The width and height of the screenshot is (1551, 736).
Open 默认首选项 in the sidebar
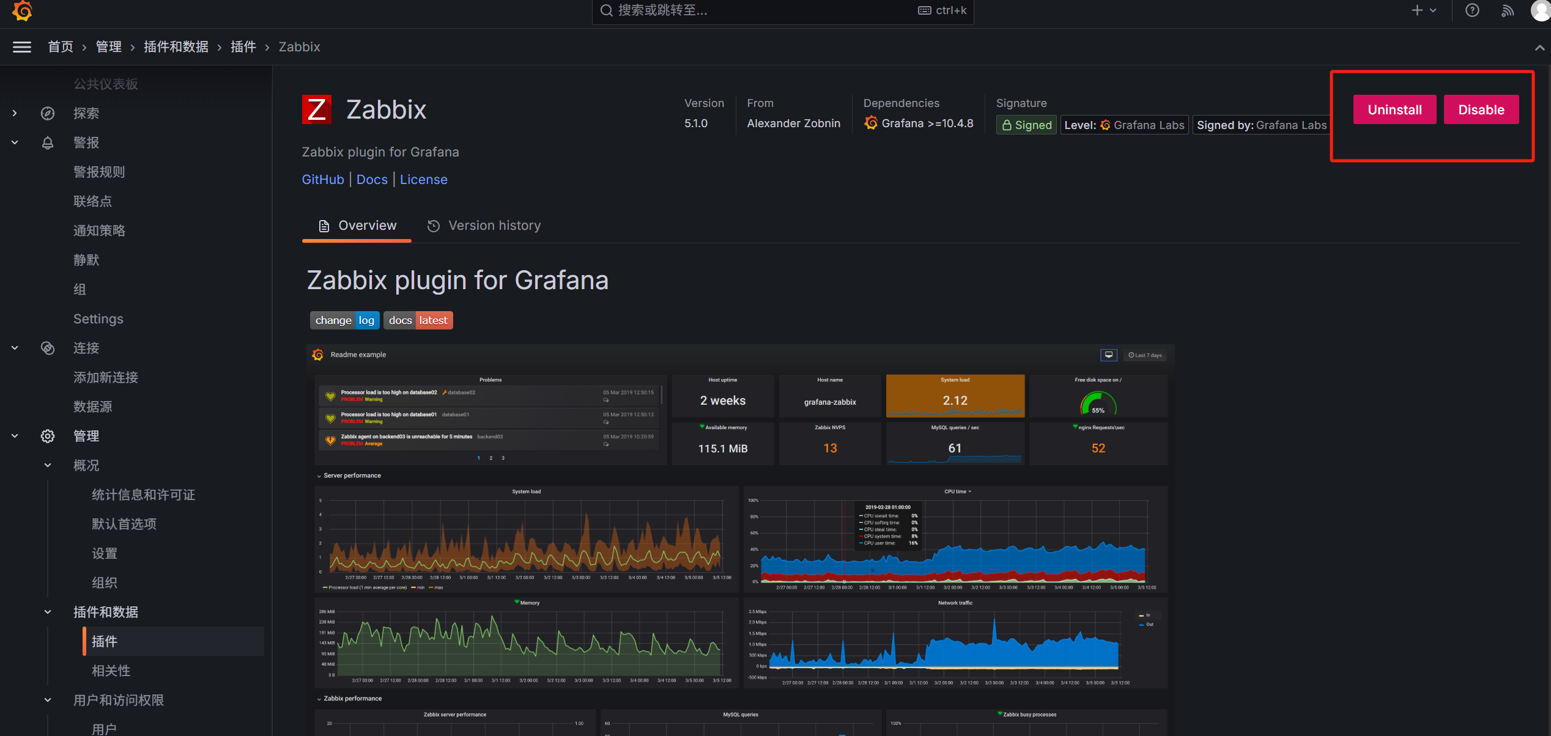(124, 524)
